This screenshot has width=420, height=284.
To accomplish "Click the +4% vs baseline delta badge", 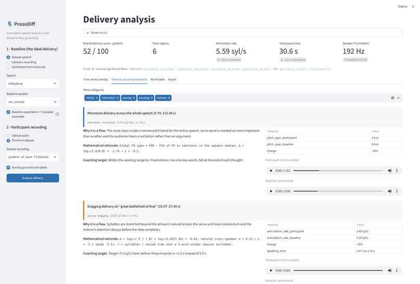I will pos(229,60).
